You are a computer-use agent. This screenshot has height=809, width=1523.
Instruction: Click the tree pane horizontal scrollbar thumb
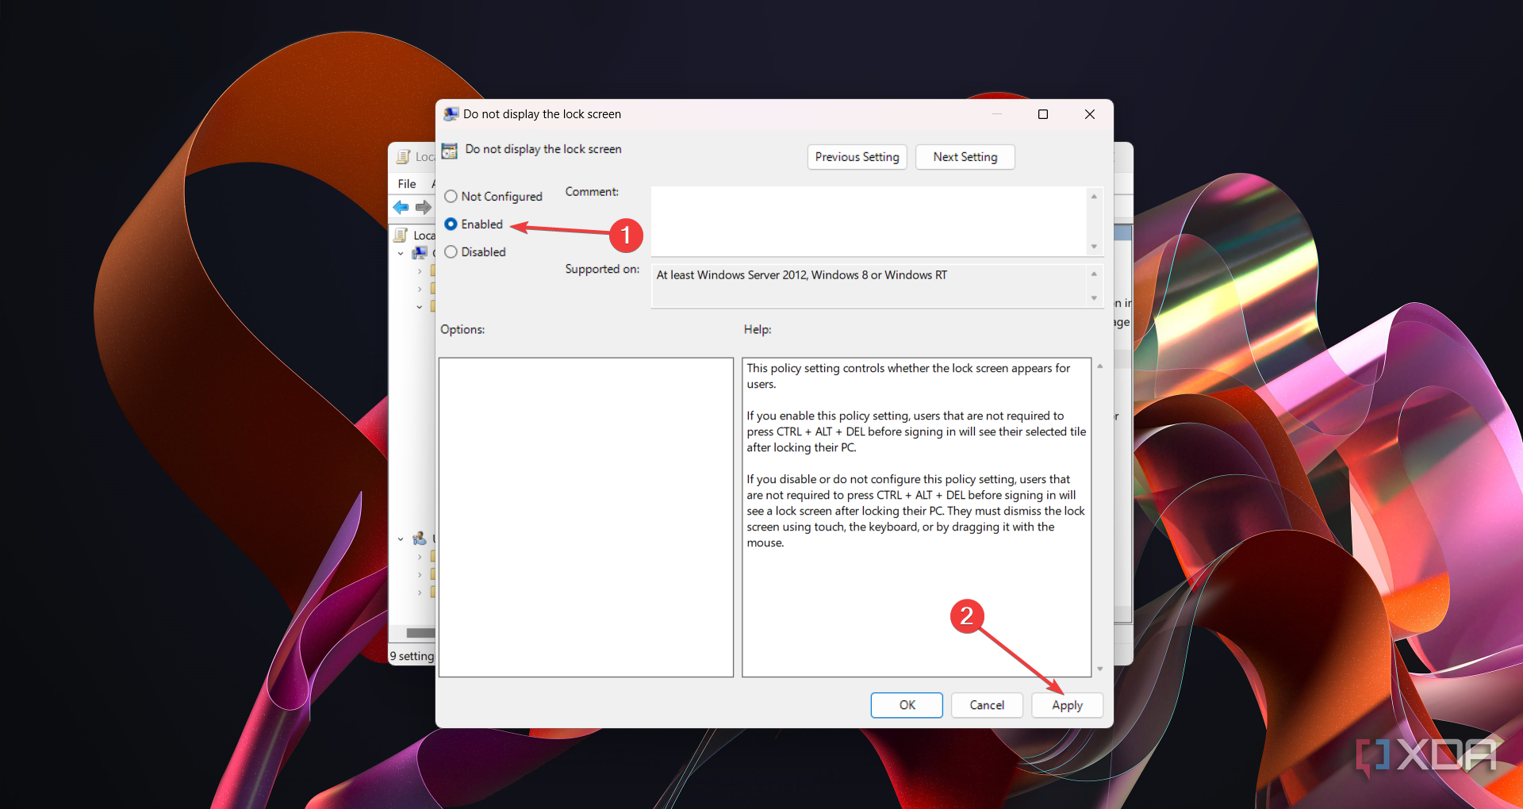[420, 633]
